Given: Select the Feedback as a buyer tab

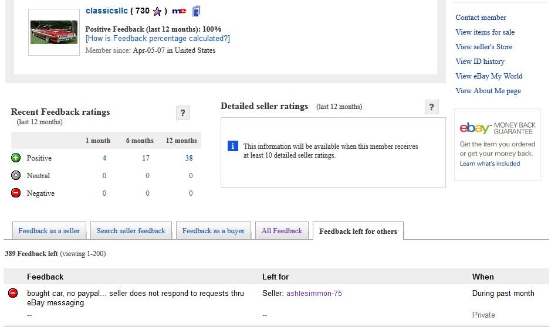Looking at the screenshot, I should 213,231.
